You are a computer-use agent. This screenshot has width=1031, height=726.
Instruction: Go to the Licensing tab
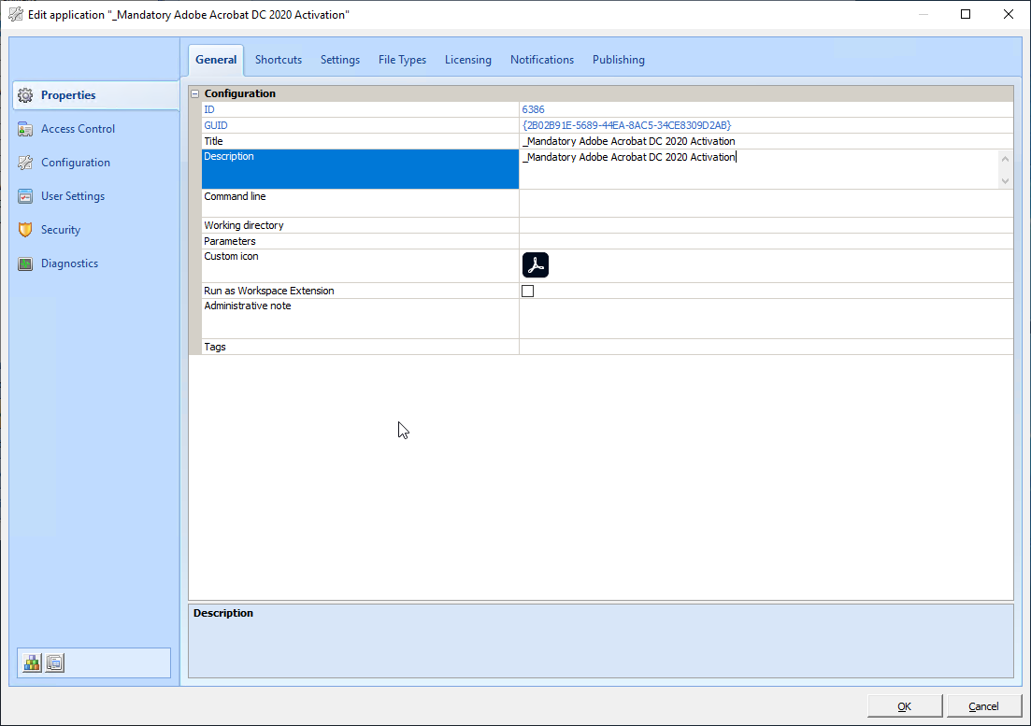tap(467, 60)
